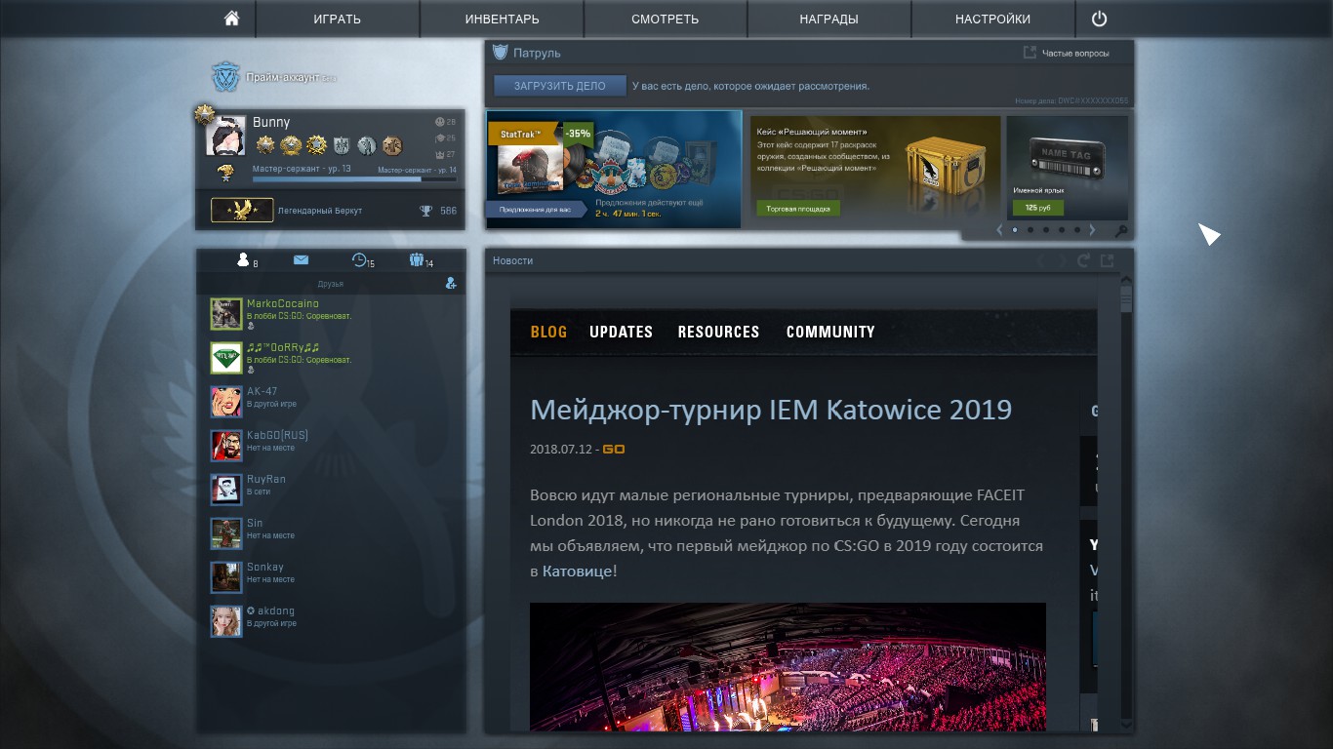Open the НАГРАДЫ menu
Image resolution: width=1333 pixels, height=749 pixels.
point(829,19)
